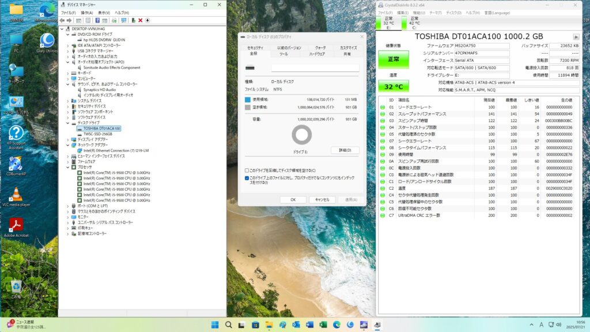
Task: Collapse the プロセッサ node in device tree
Action: 67,167
